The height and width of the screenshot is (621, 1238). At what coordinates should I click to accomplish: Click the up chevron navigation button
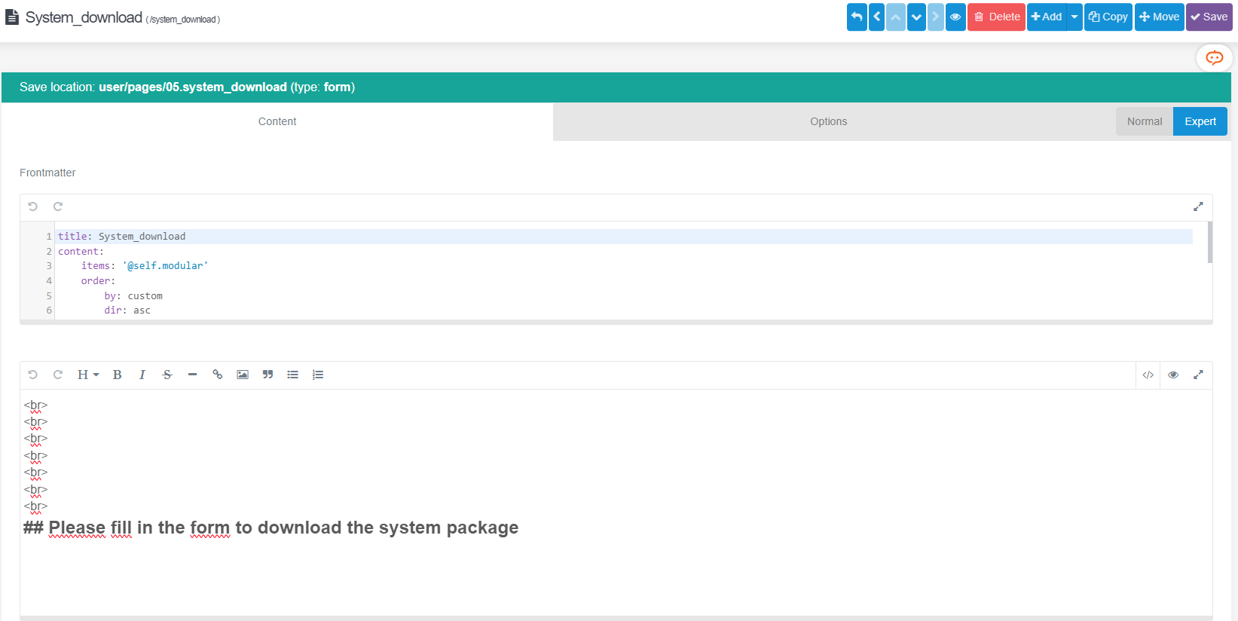(896, 17)
